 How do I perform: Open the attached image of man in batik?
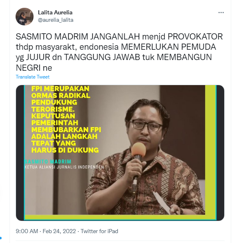pyautogui.click(x=120, y=153)
